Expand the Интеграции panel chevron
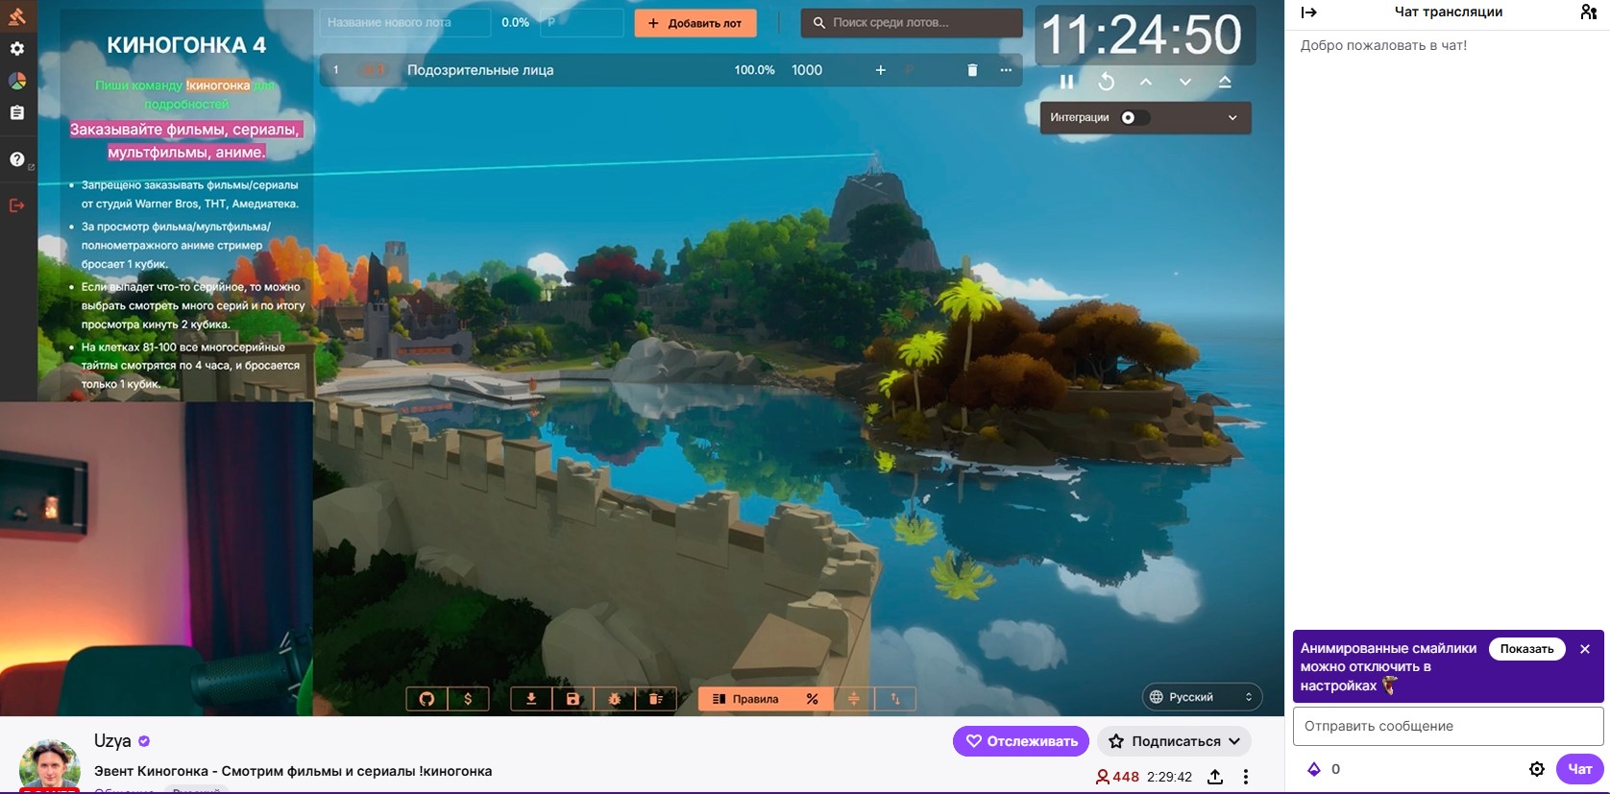The image size is (1610, 794). [1232, 117]
